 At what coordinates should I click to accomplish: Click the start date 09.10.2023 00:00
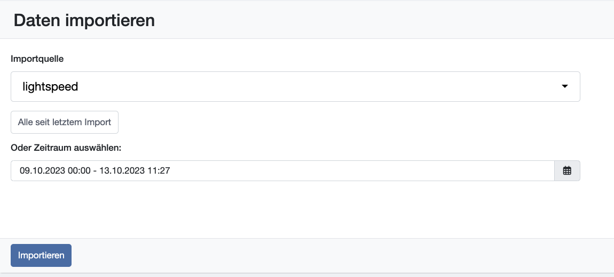click(55, 171)
